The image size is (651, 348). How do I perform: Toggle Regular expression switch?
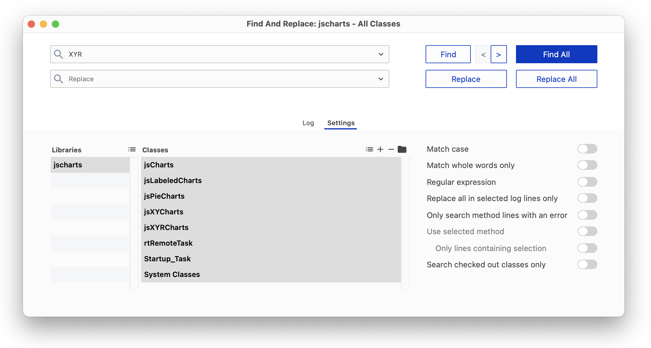coord(587,182)
